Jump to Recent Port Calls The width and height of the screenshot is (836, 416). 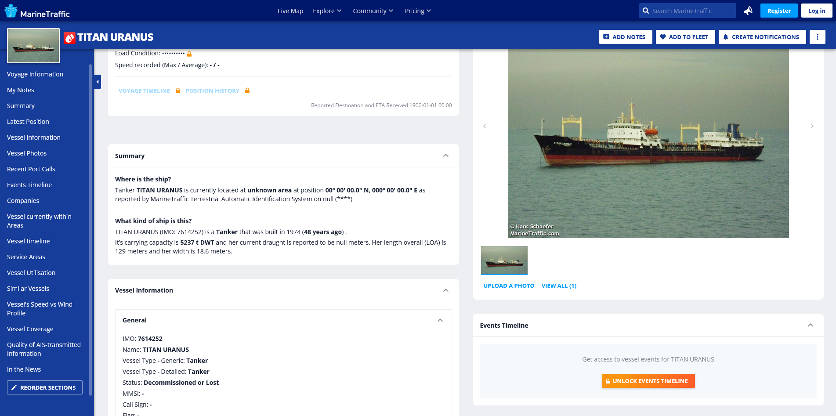(31, 169)
